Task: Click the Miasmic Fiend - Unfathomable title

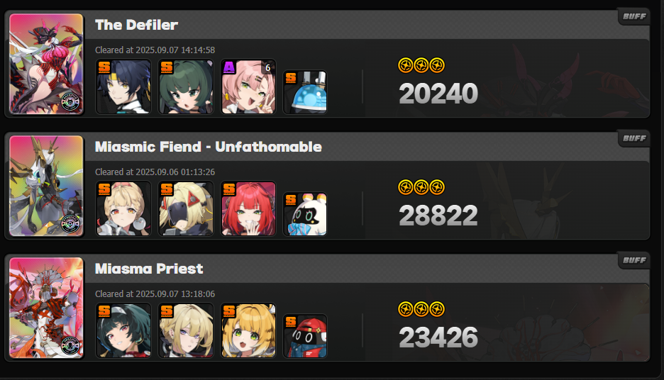Action: click(x=209, y=147)
